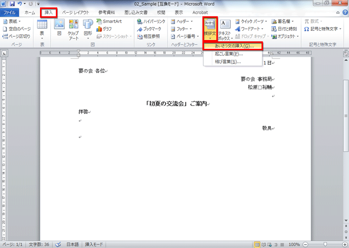Click zoom level 100% button
This screenshot has width=349, height=248.
tap(294, 244)
